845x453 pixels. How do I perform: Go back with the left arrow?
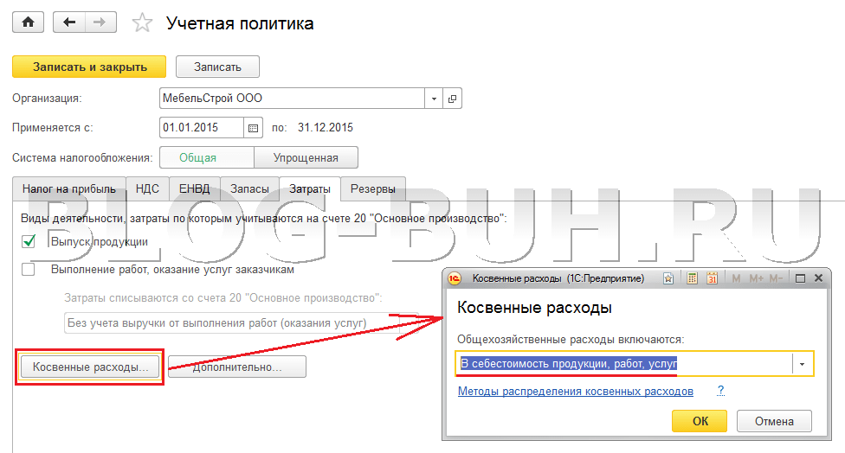pyautogui.click(x=69, y=23)
